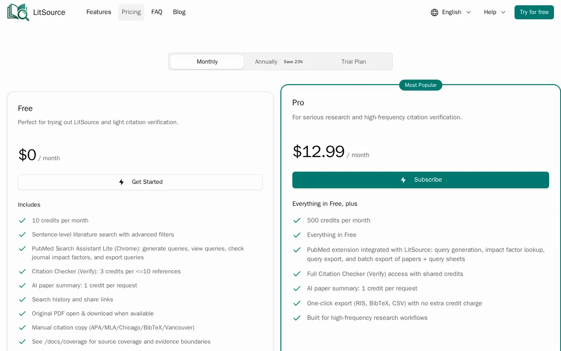
Task: Click the "Pro" plan heading
Action: pos(298,103)
